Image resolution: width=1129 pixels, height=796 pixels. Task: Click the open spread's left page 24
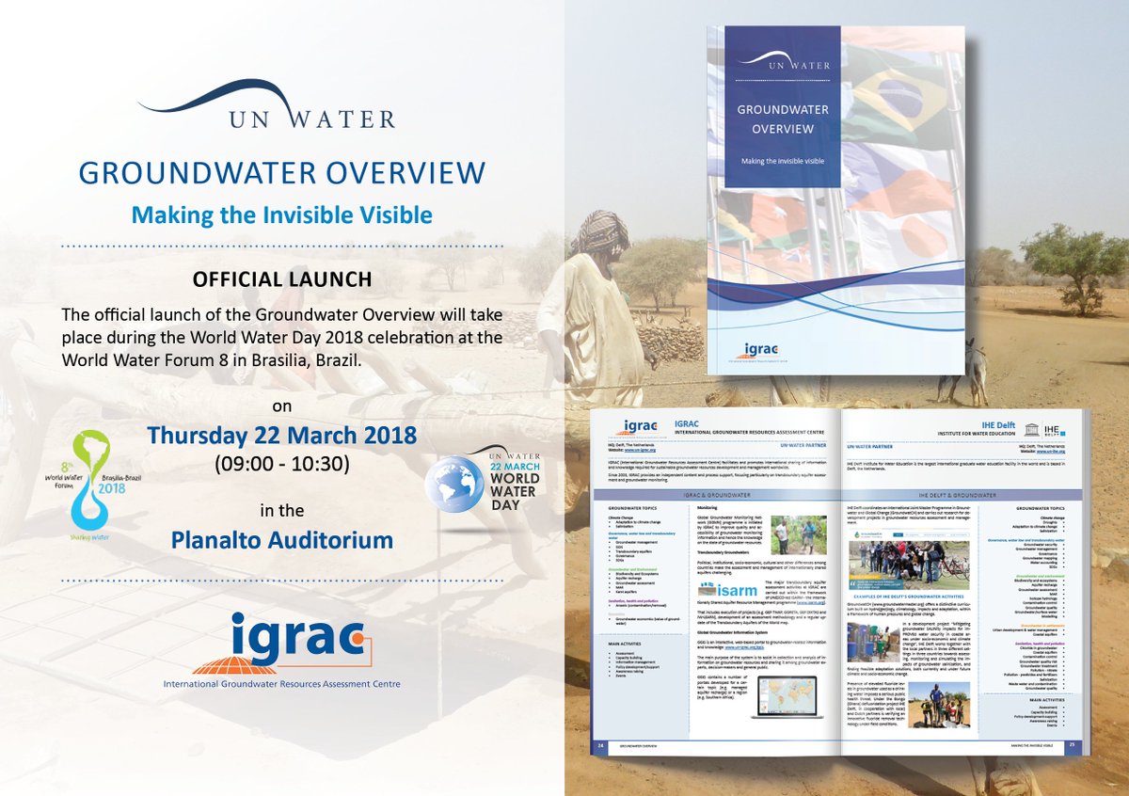point(714,581)
